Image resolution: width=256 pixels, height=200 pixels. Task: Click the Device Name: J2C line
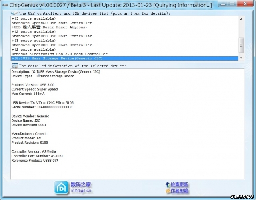coord(26,120)
